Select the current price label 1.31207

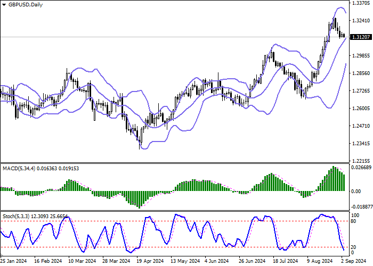coord(361,37)
